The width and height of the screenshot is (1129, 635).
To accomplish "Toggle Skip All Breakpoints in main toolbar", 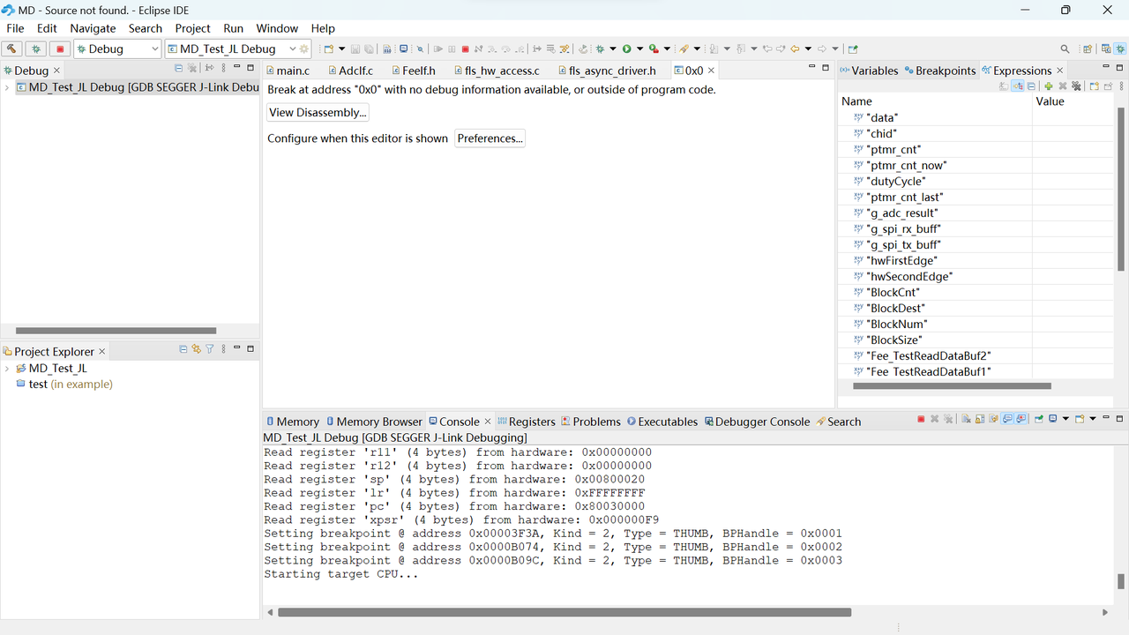I will (420, 49).
